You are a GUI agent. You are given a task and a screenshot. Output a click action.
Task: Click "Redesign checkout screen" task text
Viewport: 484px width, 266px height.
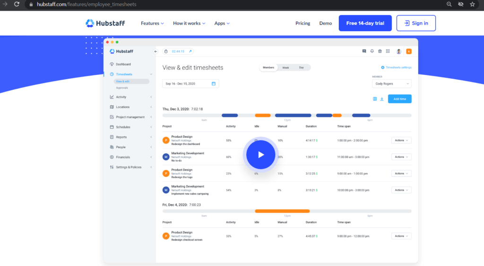pos(187,240)
